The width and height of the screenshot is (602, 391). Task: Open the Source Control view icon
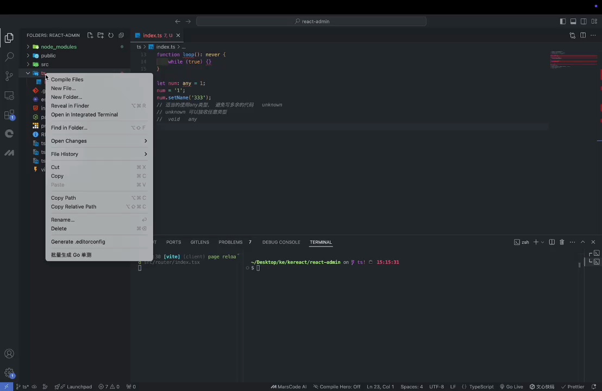[9, 76]
